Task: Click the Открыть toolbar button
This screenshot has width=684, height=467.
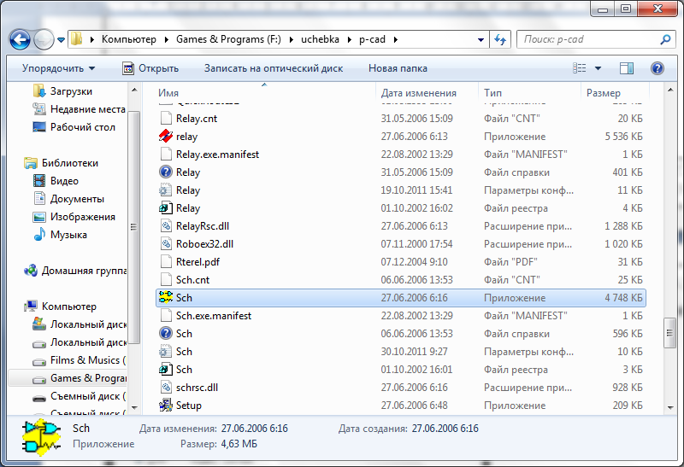Action: [151, 68]
